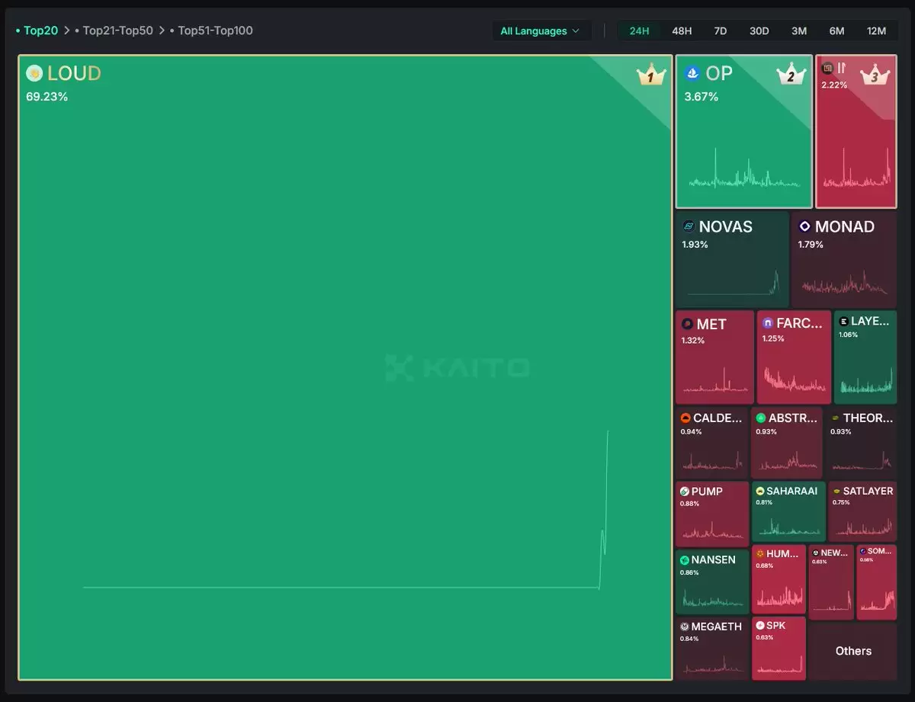Click the OP tile sparkline chart
The width and height of the screenshot is (915, 702).
744,169
